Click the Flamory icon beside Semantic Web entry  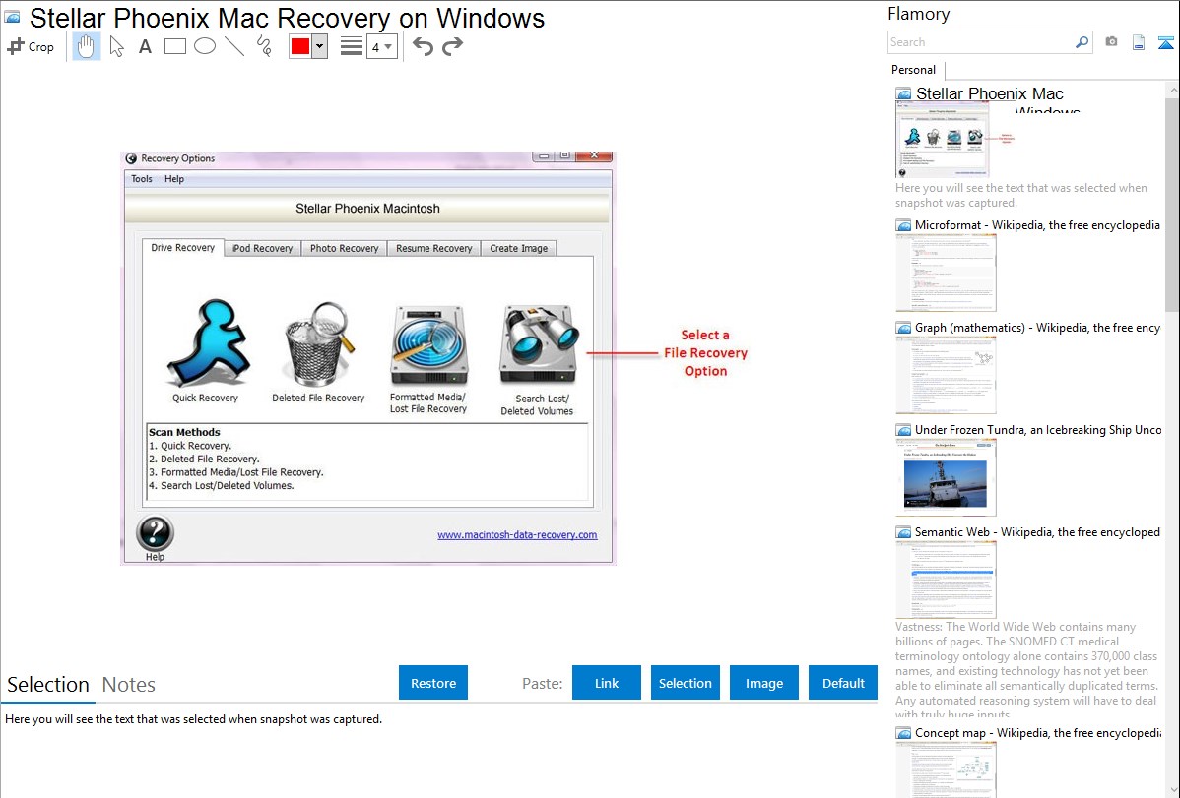[x=903, y=532]
